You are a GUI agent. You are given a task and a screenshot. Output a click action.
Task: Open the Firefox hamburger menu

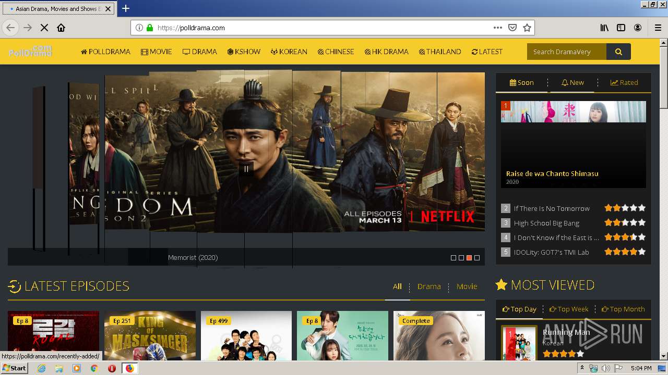(658, 28)
